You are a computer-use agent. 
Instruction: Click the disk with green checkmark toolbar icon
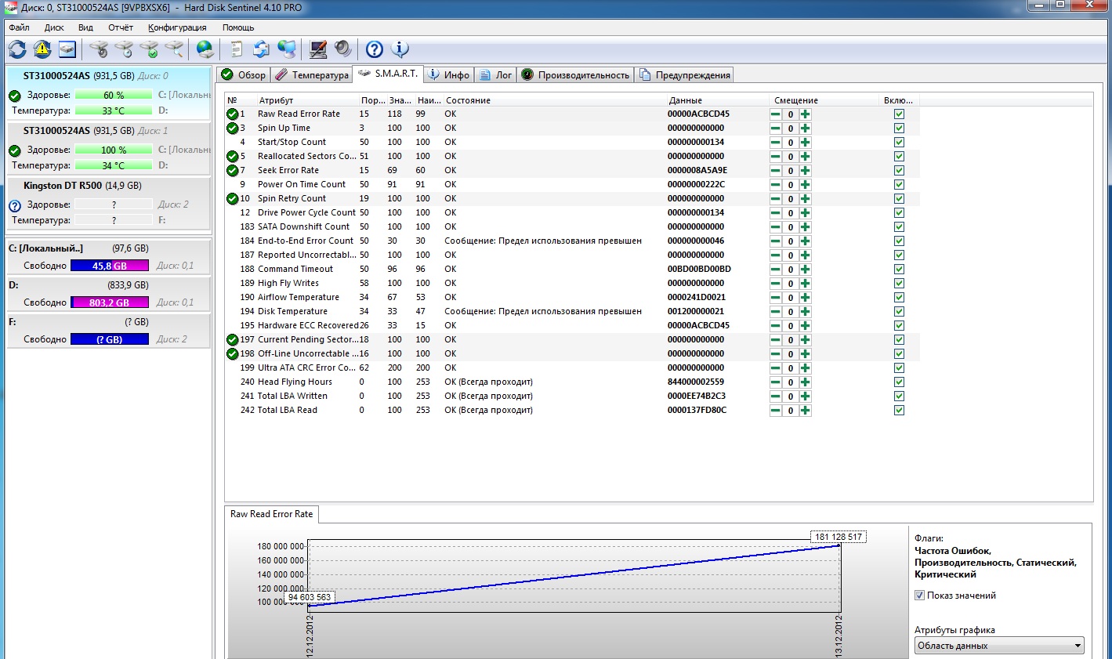click(x=149, y=49)
